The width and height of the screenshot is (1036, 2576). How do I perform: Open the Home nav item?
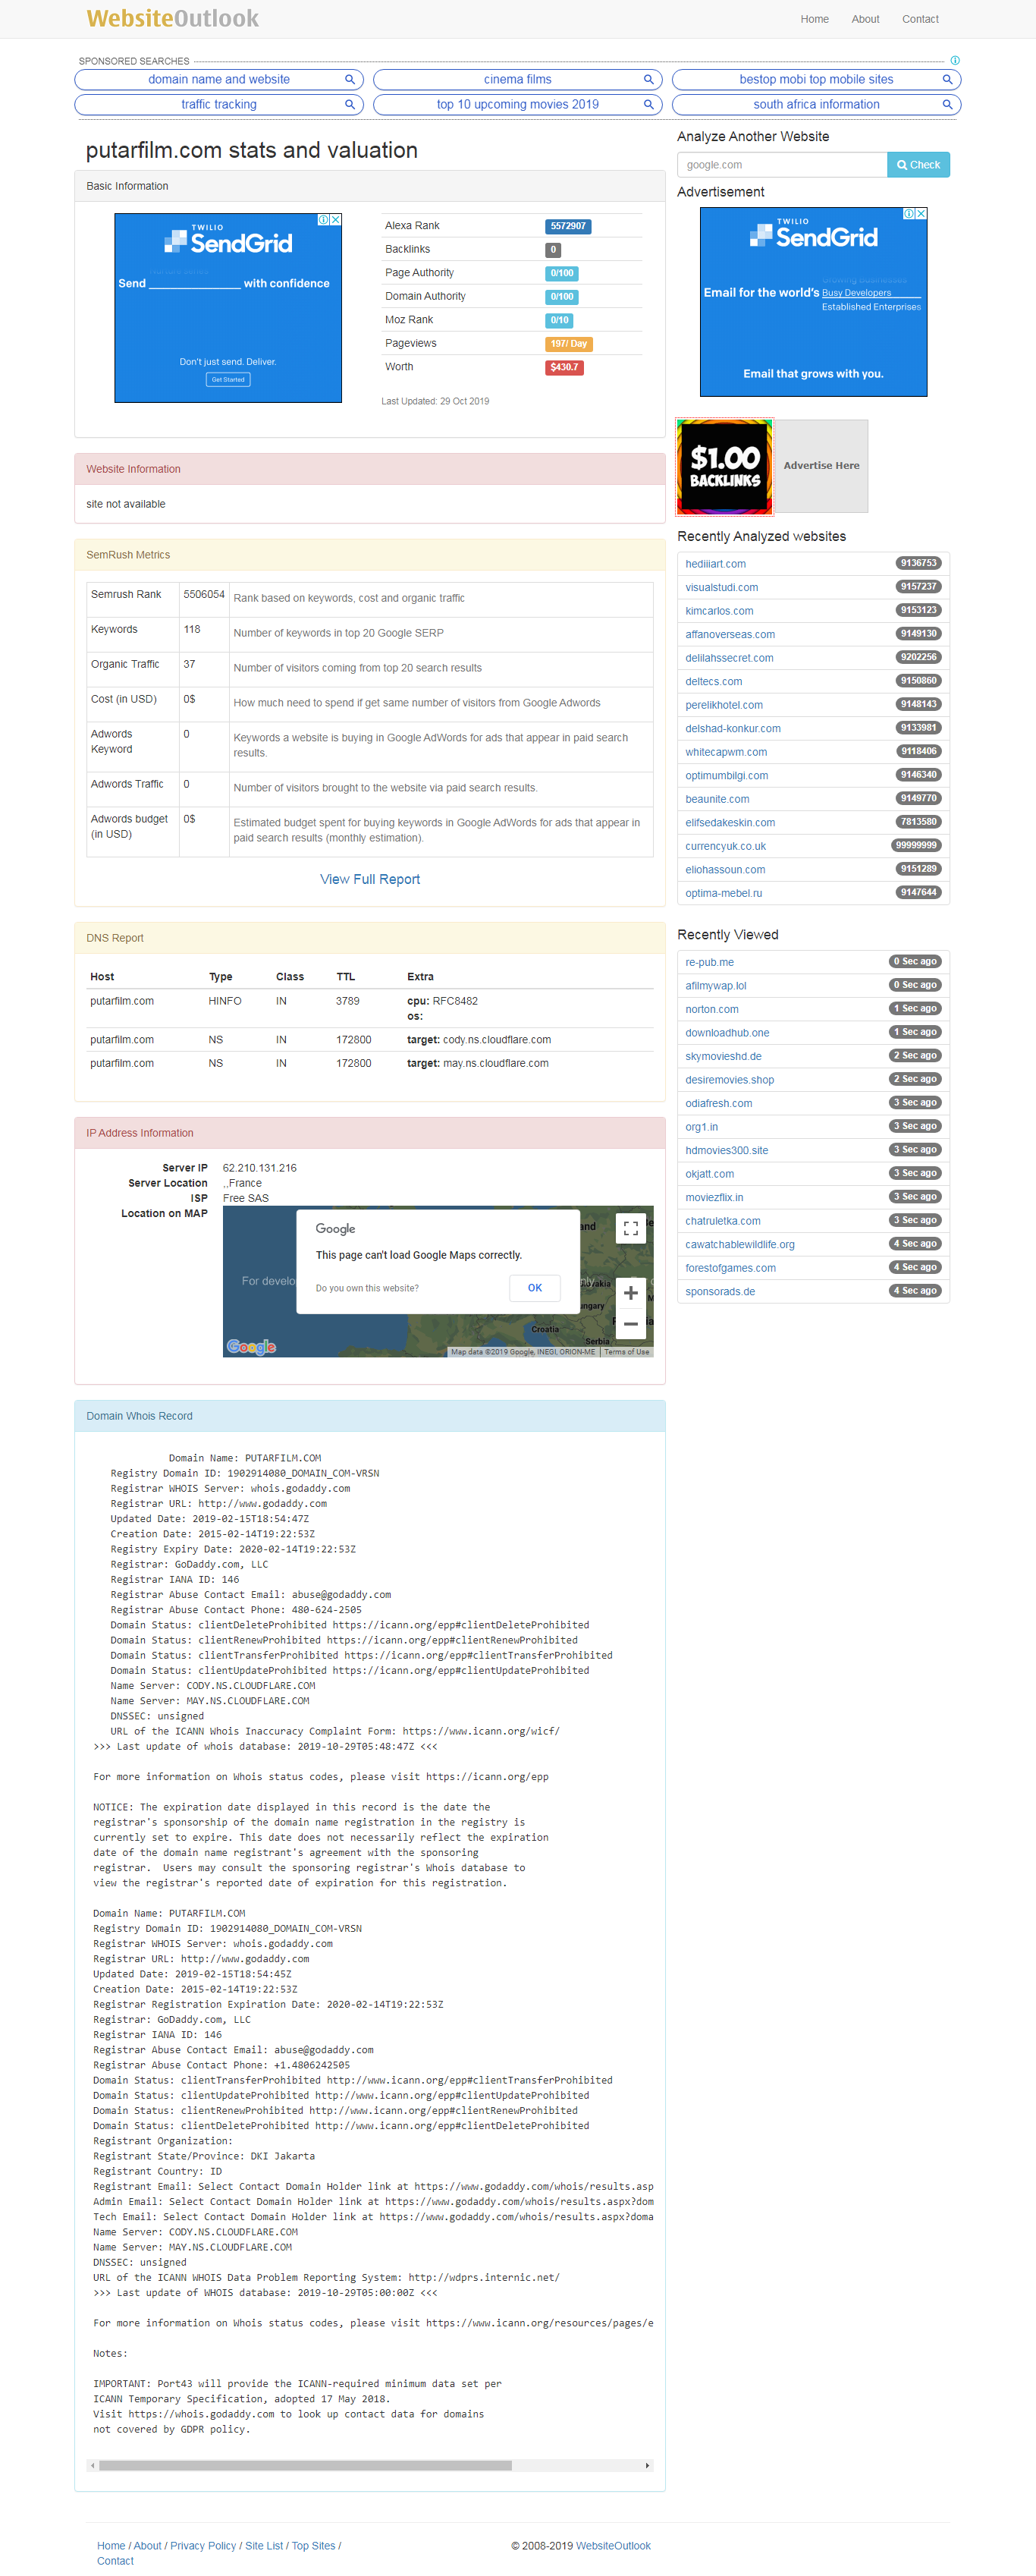(x=814, y=19)
